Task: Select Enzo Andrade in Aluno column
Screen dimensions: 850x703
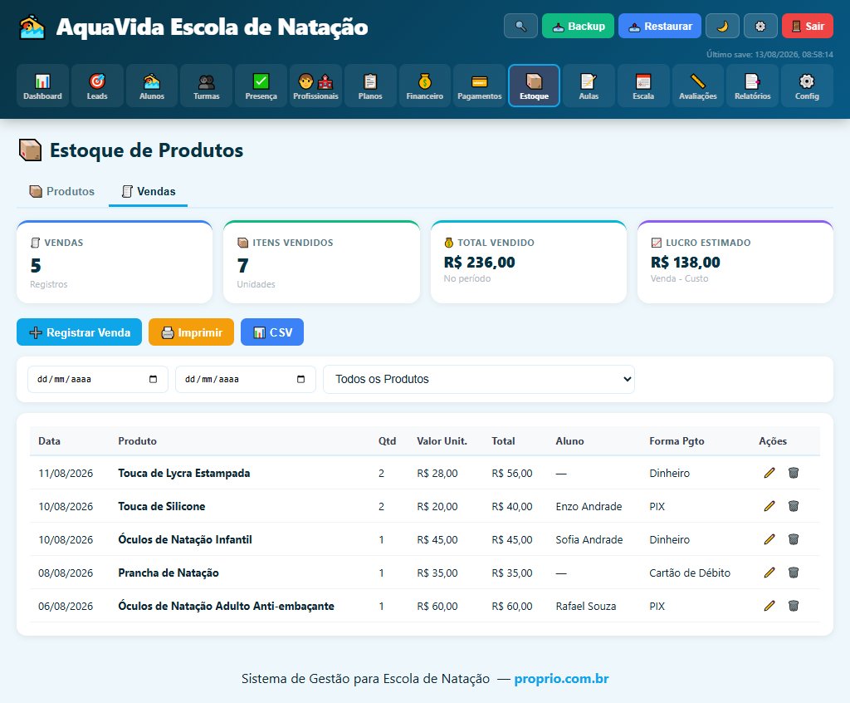Action: [x=589, y=507]
